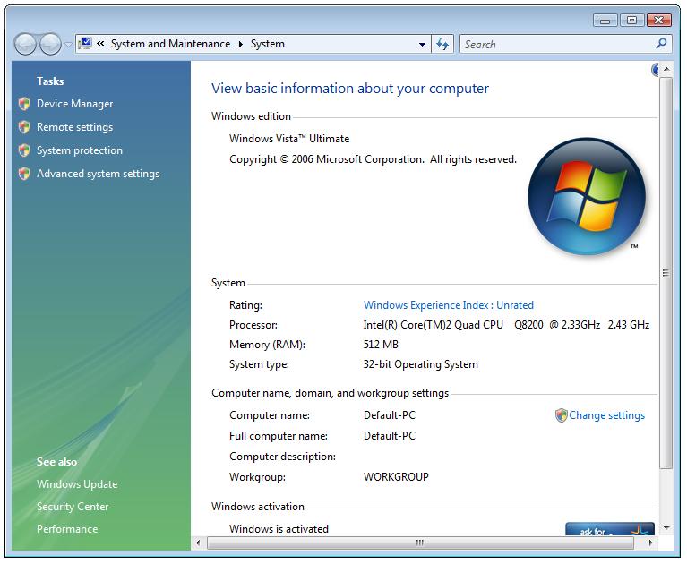This screenshot has width=687, height=564.
Task: Maximize the System window
Action: [631, 20]
